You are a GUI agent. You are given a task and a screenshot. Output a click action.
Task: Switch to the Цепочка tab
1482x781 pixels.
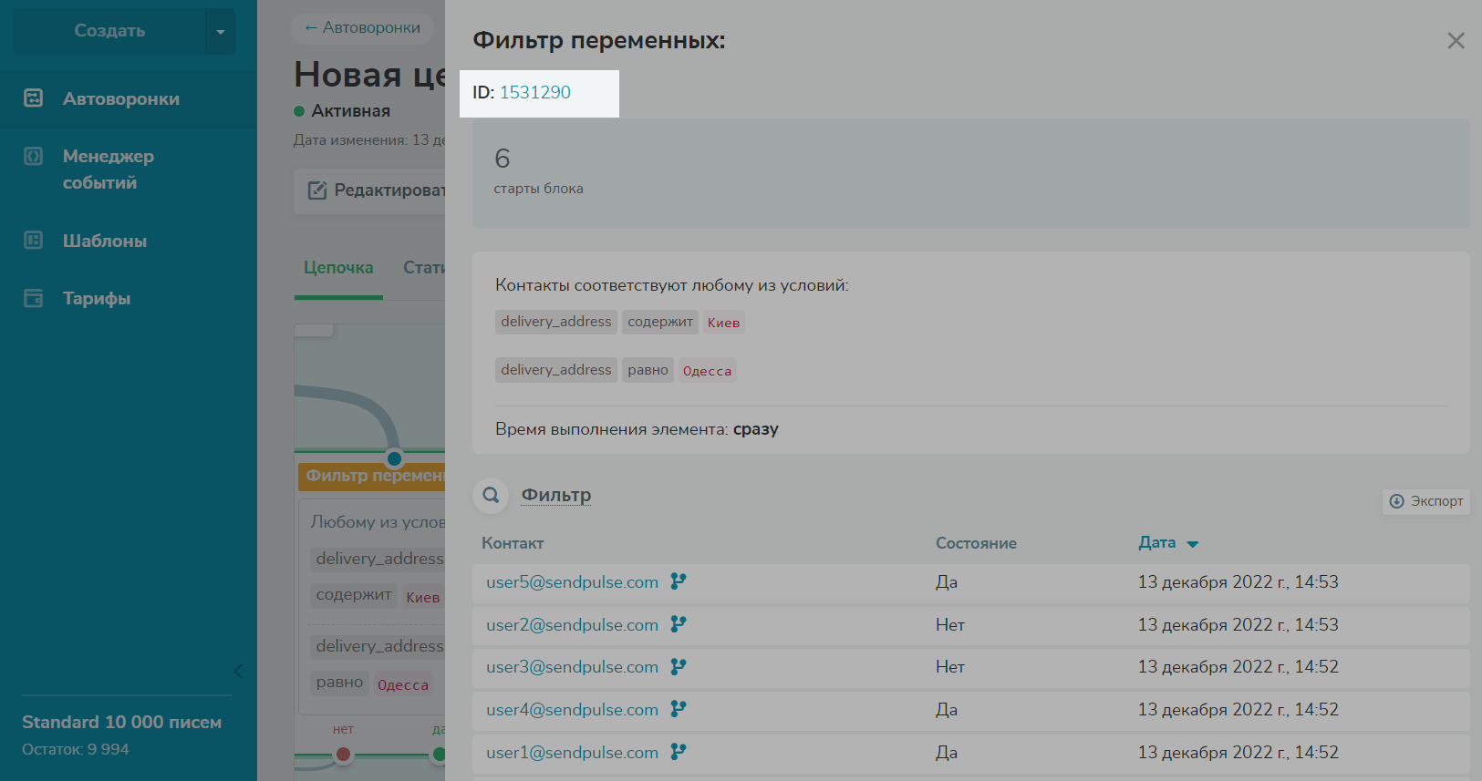pyautogui.click(x=338, y=268)
